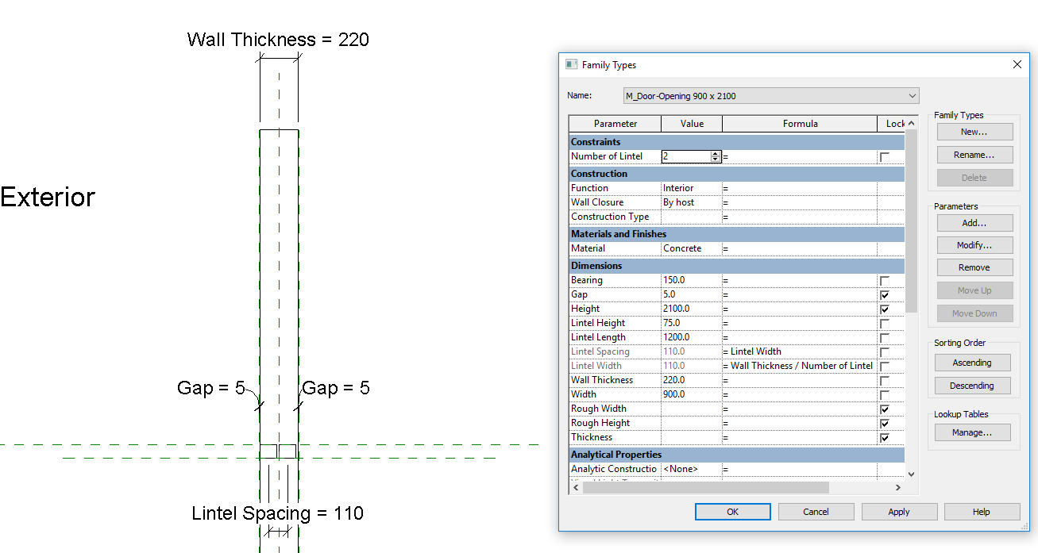1038x553 pixels.
Task: Increase Number of Lintel with spinner up arrow
Action: (716, 154)
